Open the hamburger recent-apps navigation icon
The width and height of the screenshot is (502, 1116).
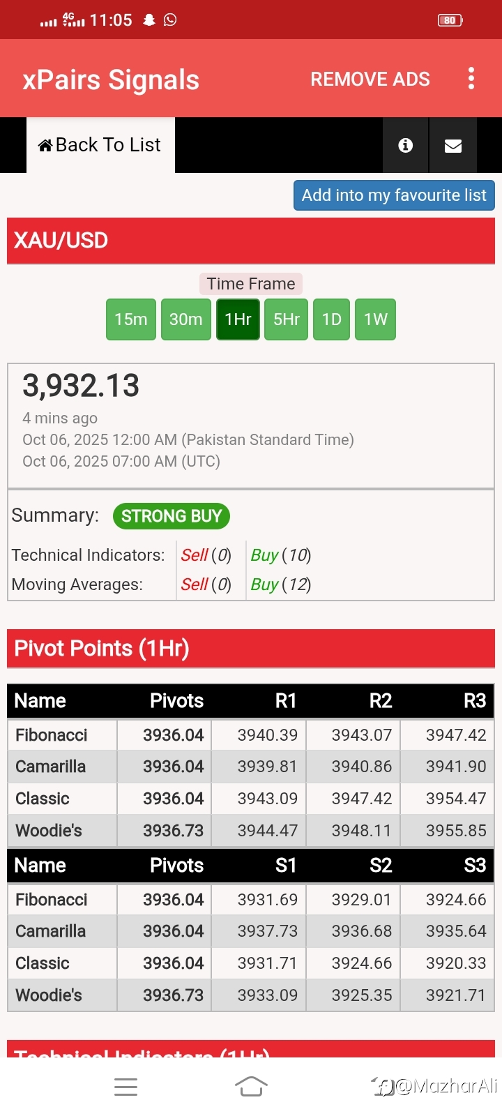pyautogui.click(x=125, y=1086)
